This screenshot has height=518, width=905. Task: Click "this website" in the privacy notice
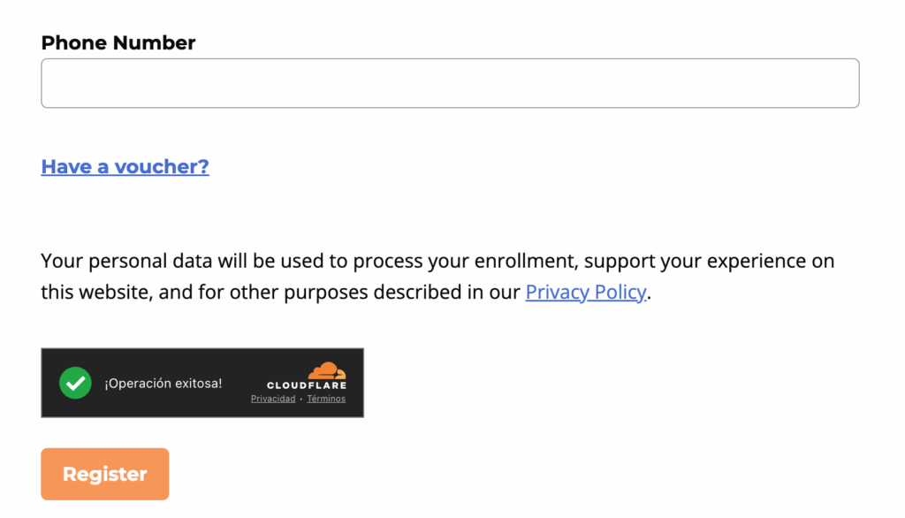point(95,292)
